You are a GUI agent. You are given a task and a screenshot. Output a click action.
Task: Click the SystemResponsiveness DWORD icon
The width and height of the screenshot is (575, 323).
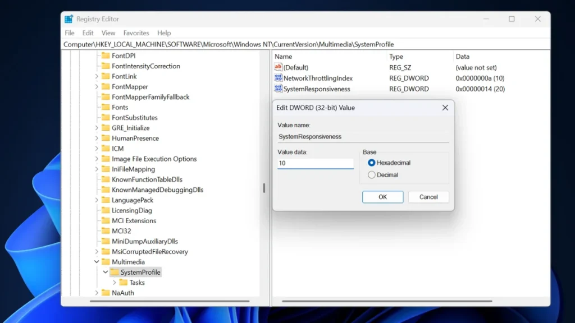click(x=278, y=88)
